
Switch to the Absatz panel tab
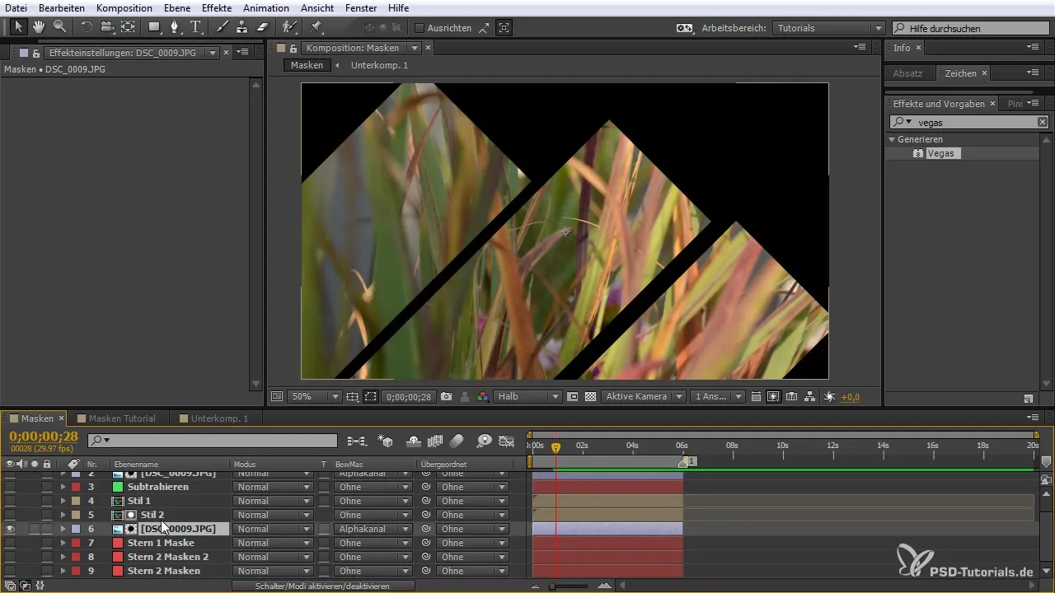click(908, 73)
